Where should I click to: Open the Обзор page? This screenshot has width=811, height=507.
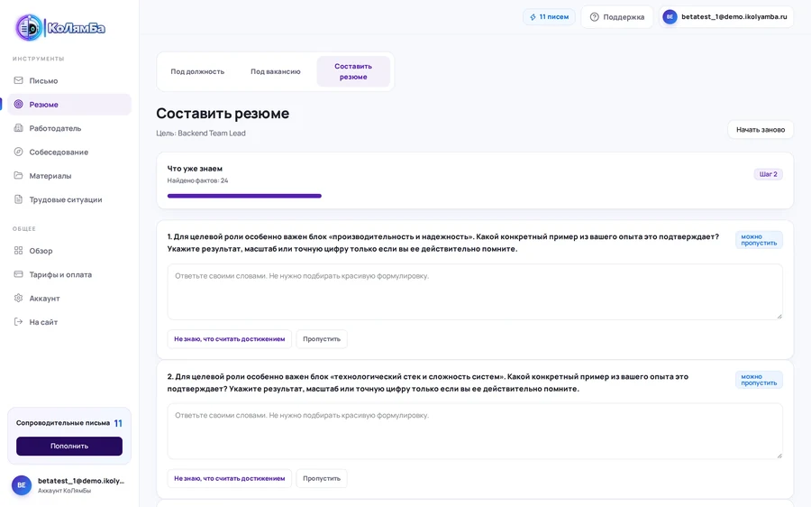pyautogui.click(x=68, y=251)
